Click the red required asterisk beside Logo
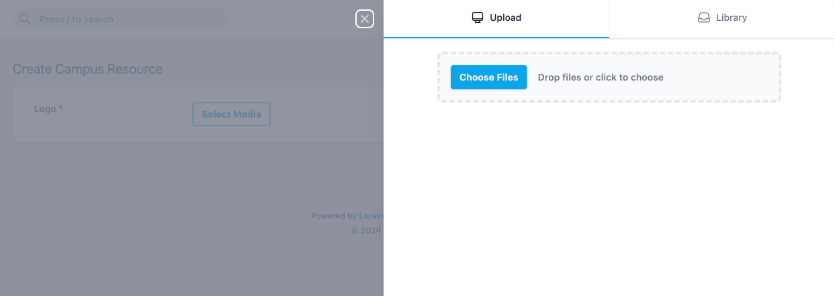This screenshot has height=296, width=835. (x=61, y=109)
